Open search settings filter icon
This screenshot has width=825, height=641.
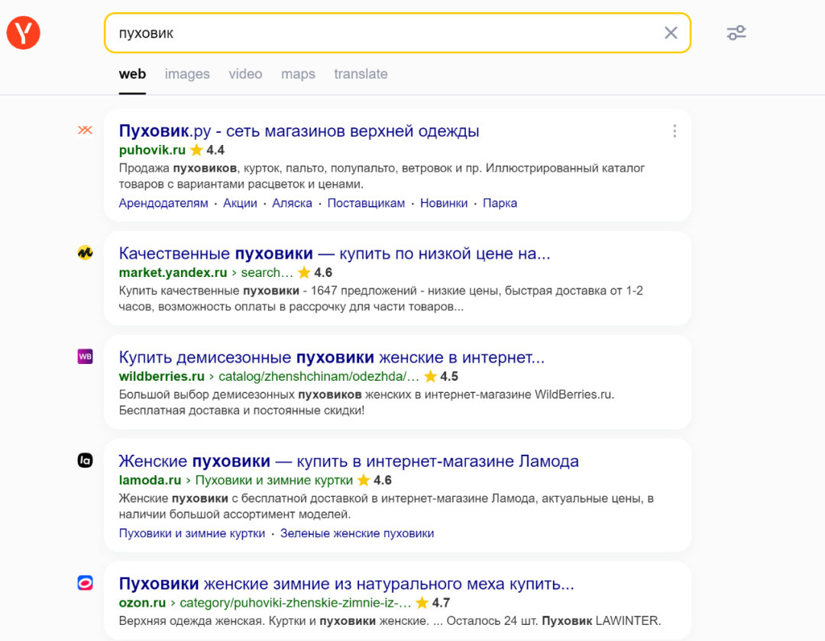pyautogui.click(x=736, y=33)
